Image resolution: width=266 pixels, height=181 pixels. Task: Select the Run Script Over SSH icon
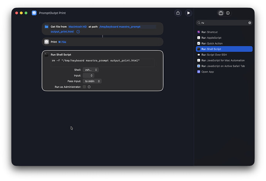(199, 55)
